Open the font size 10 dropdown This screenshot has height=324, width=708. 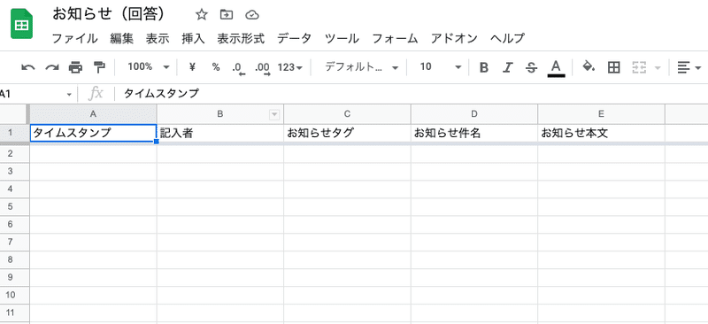[x=441, y=67]
